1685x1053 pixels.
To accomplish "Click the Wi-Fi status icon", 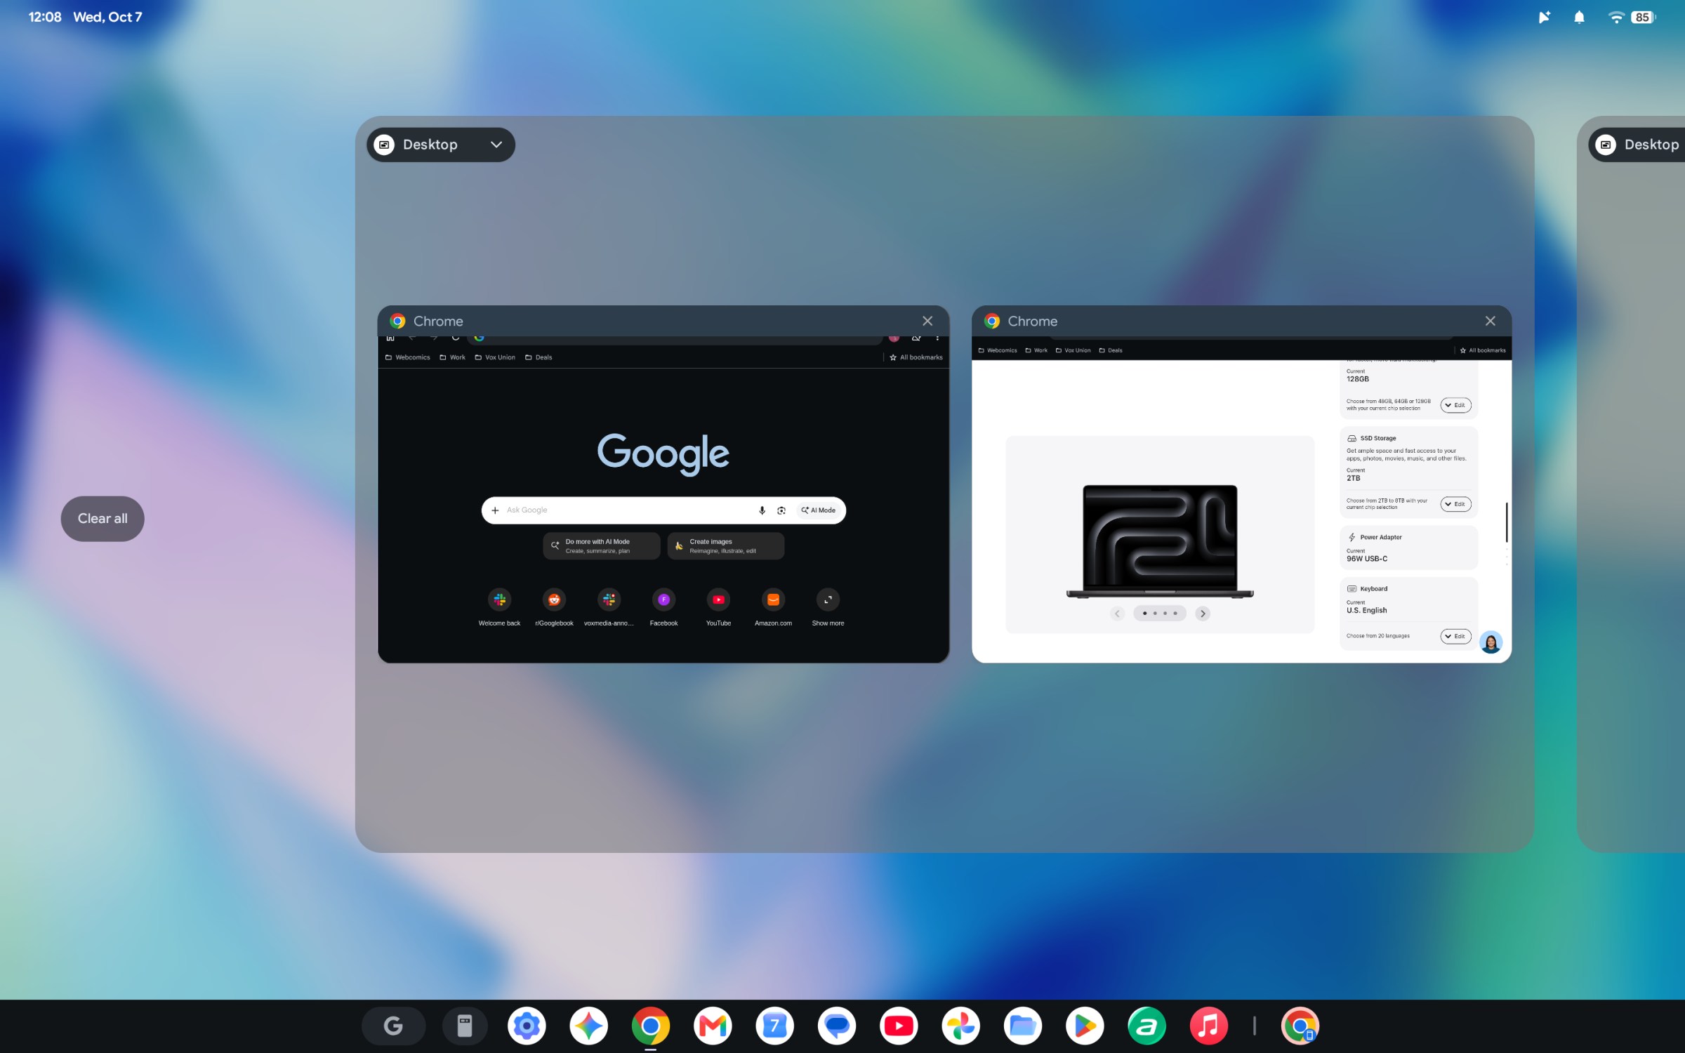I will (1615, 18).
